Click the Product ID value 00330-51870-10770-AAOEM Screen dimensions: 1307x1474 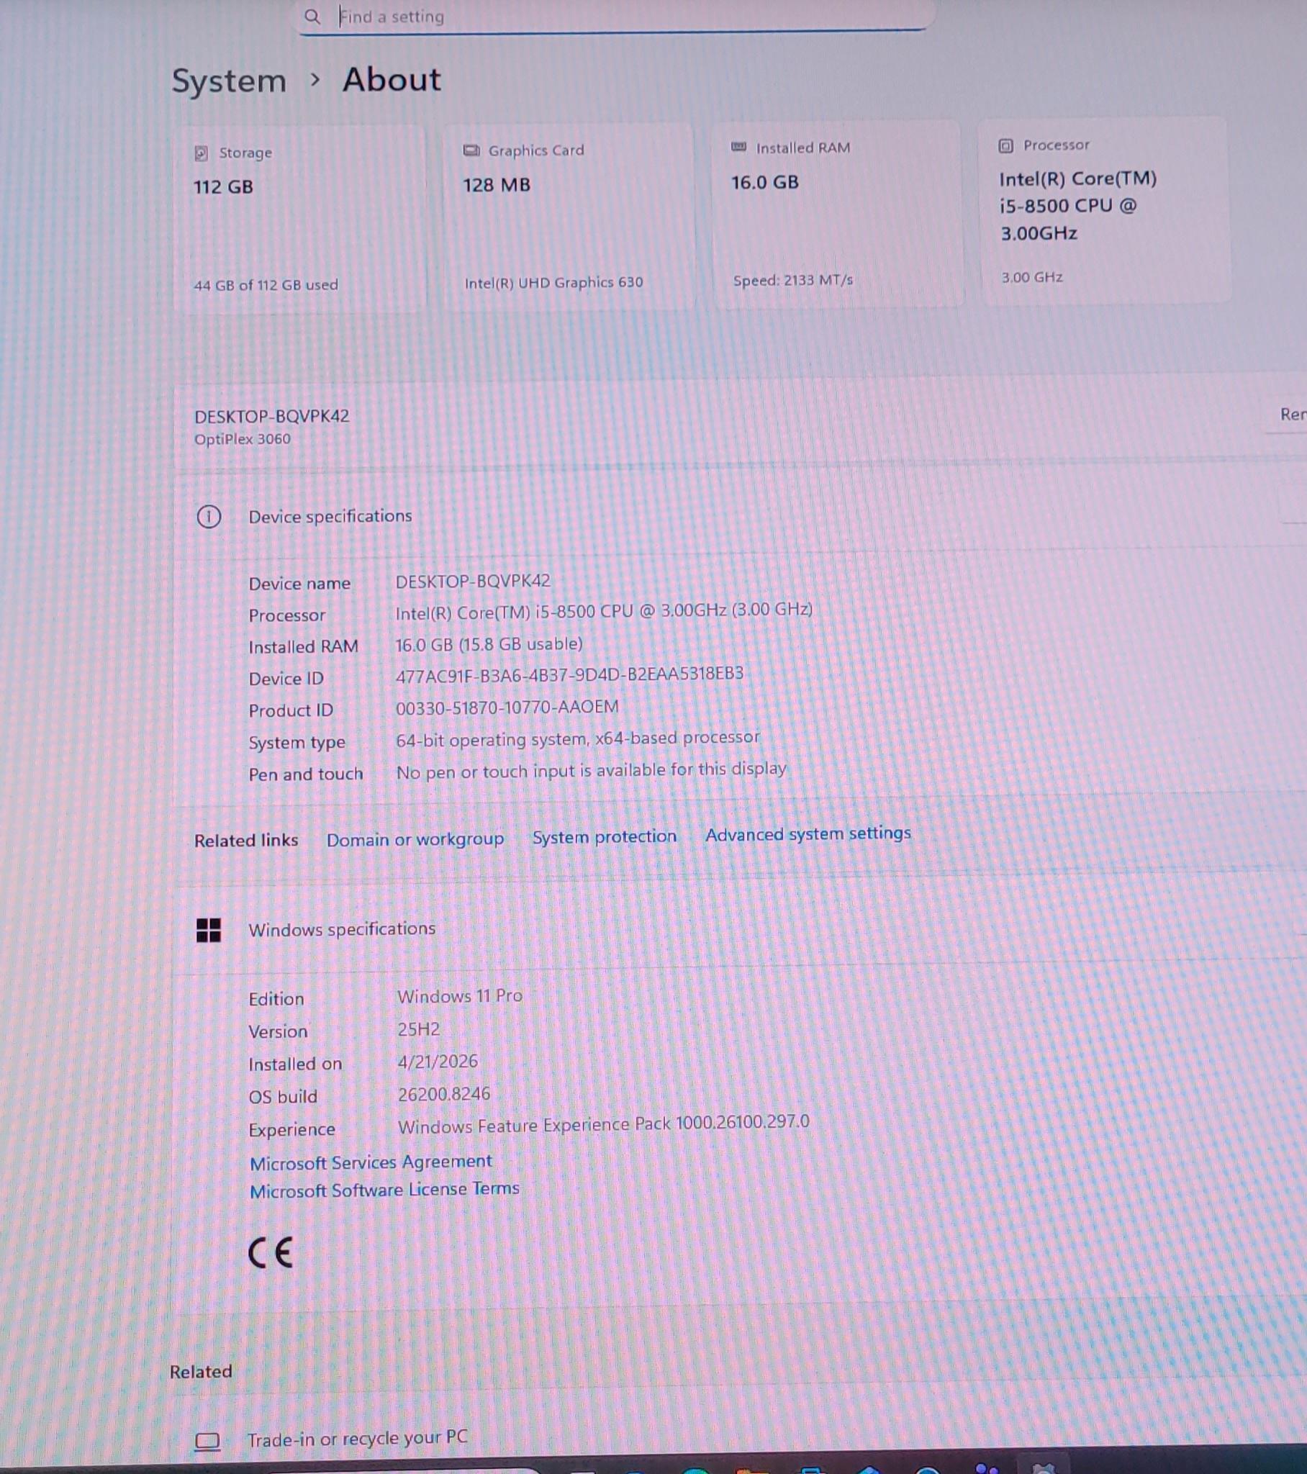[507, 707]
